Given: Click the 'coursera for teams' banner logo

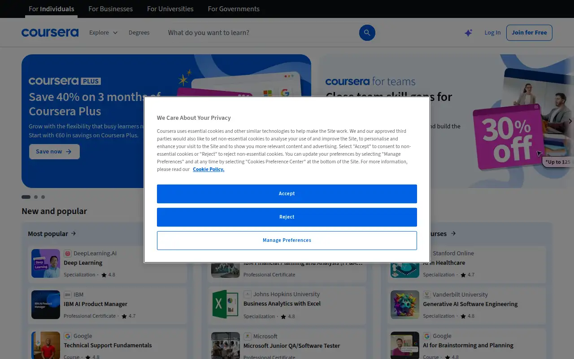Looking at the screenshot, I should point(370,81).
